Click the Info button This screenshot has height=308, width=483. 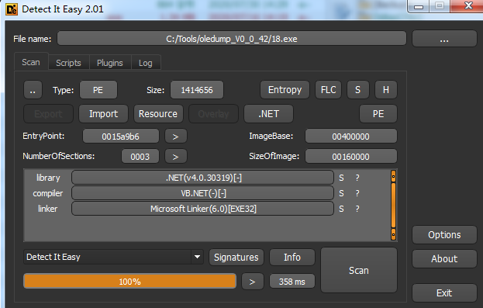click(292, 257)
